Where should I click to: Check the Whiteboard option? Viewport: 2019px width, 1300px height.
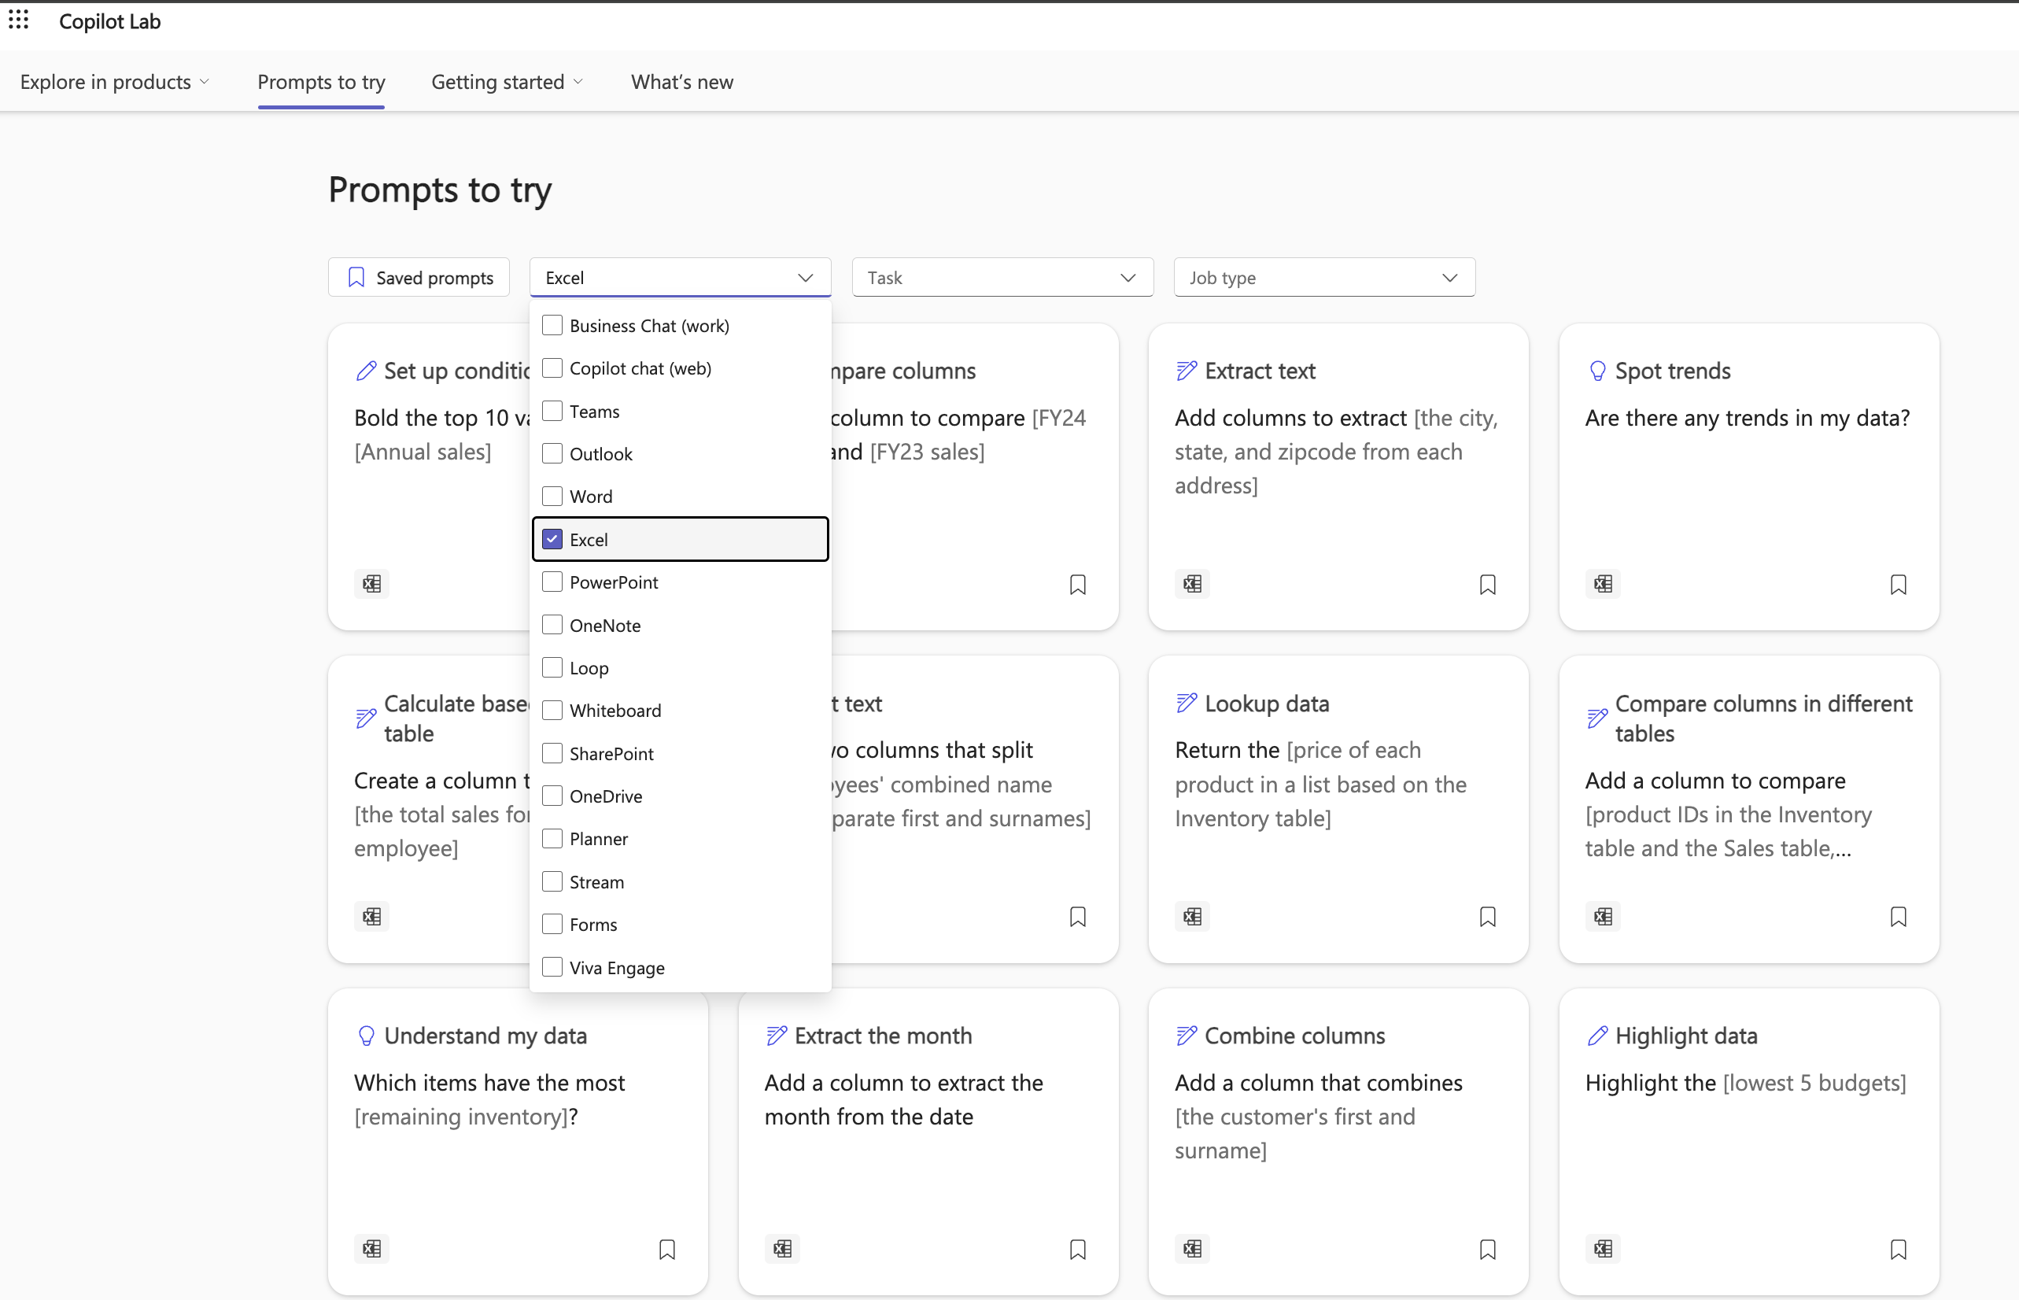tap(552, 710)
